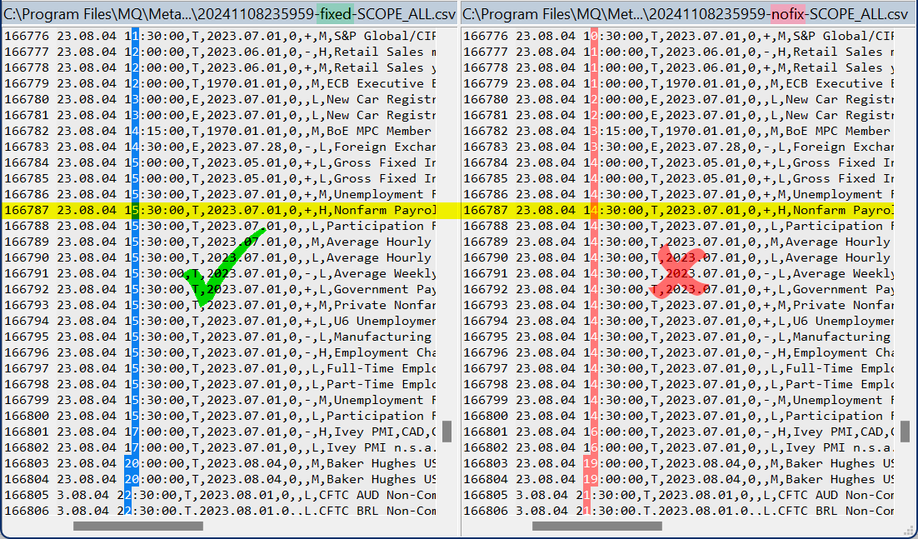Viewport: 918px width, 539px height.
Task: Click the left panel vertical scrollbar thumb
Action: tap(447, 432)
